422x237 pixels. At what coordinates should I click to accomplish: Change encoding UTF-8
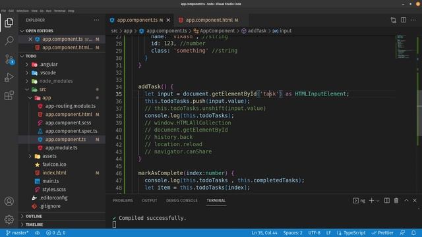(314, 232)
